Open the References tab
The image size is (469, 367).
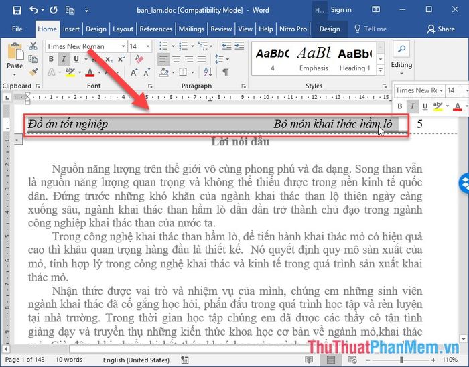155,29
